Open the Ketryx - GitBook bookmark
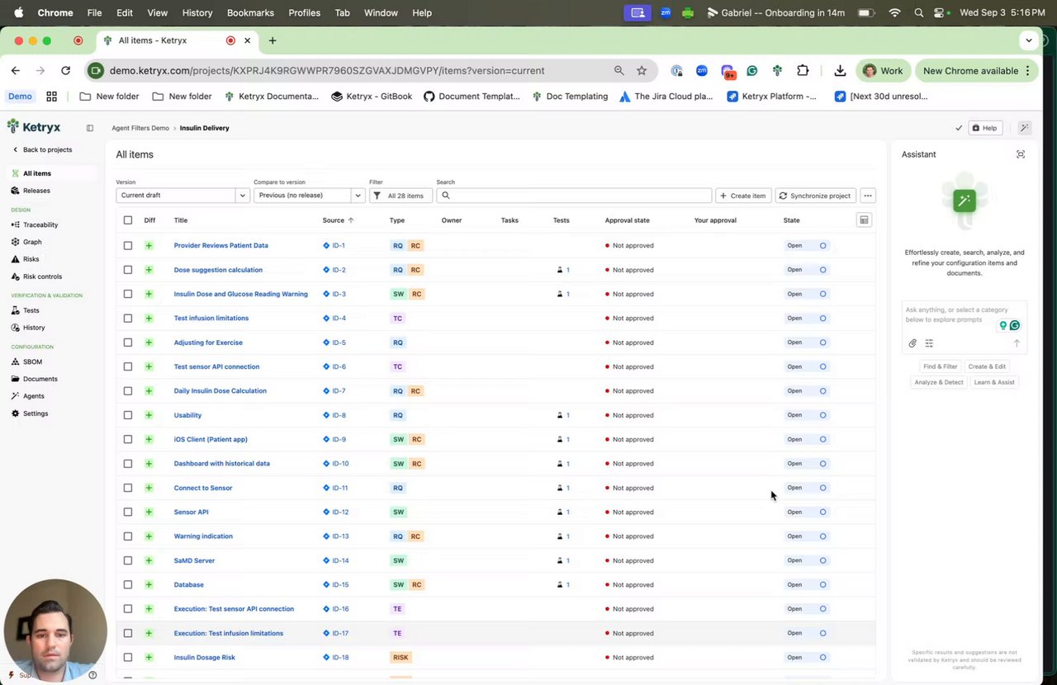Viewport: 1057px width, 685px height. pyautogui.click(x=372, y=97)
